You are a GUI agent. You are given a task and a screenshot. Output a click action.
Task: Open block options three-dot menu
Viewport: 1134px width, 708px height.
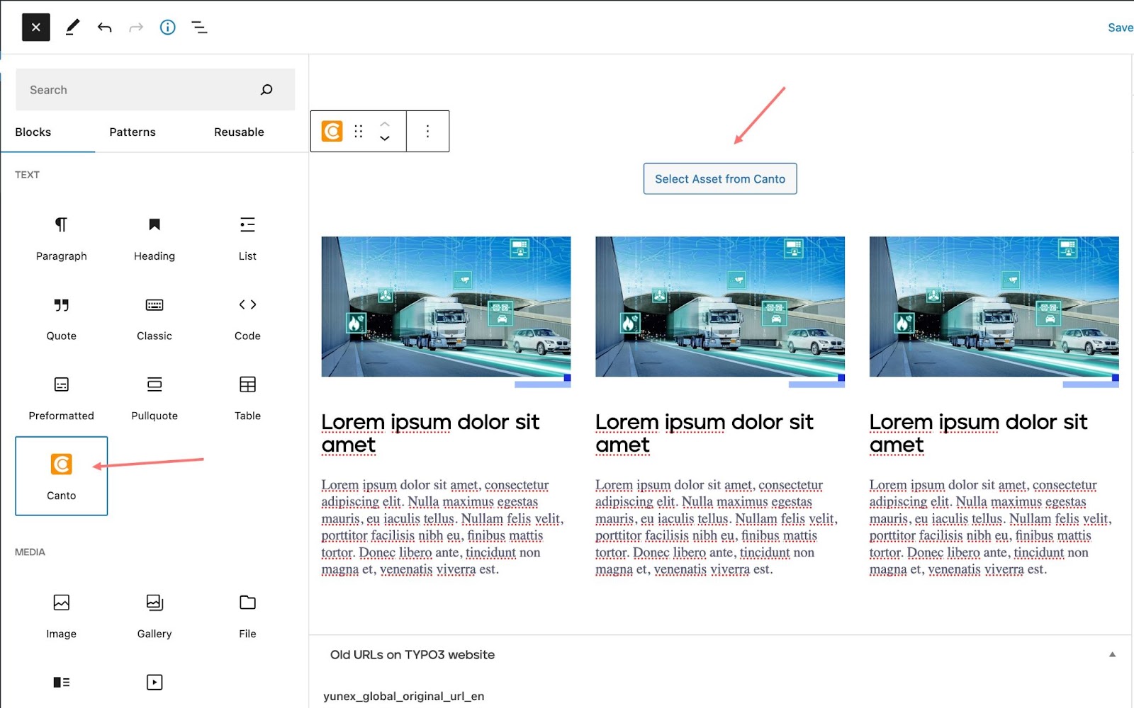(x=427, y=131)
